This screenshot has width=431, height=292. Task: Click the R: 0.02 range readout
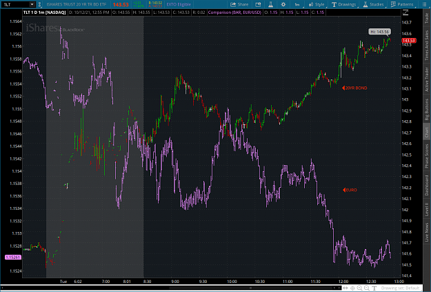[x=199, y=12]
